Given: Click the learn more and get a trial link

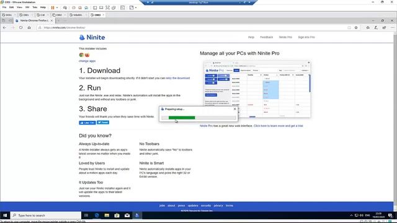Looking at the screenshot, I should click(x=279, y=126).
